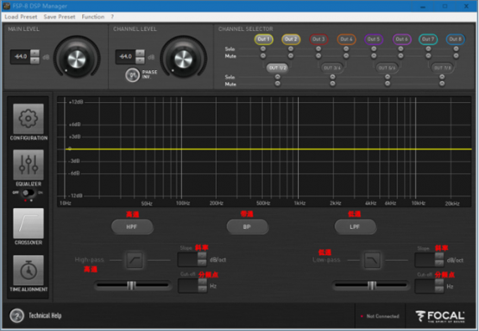Open the ? help menu
Screen dimensions: 479x331
112,16
